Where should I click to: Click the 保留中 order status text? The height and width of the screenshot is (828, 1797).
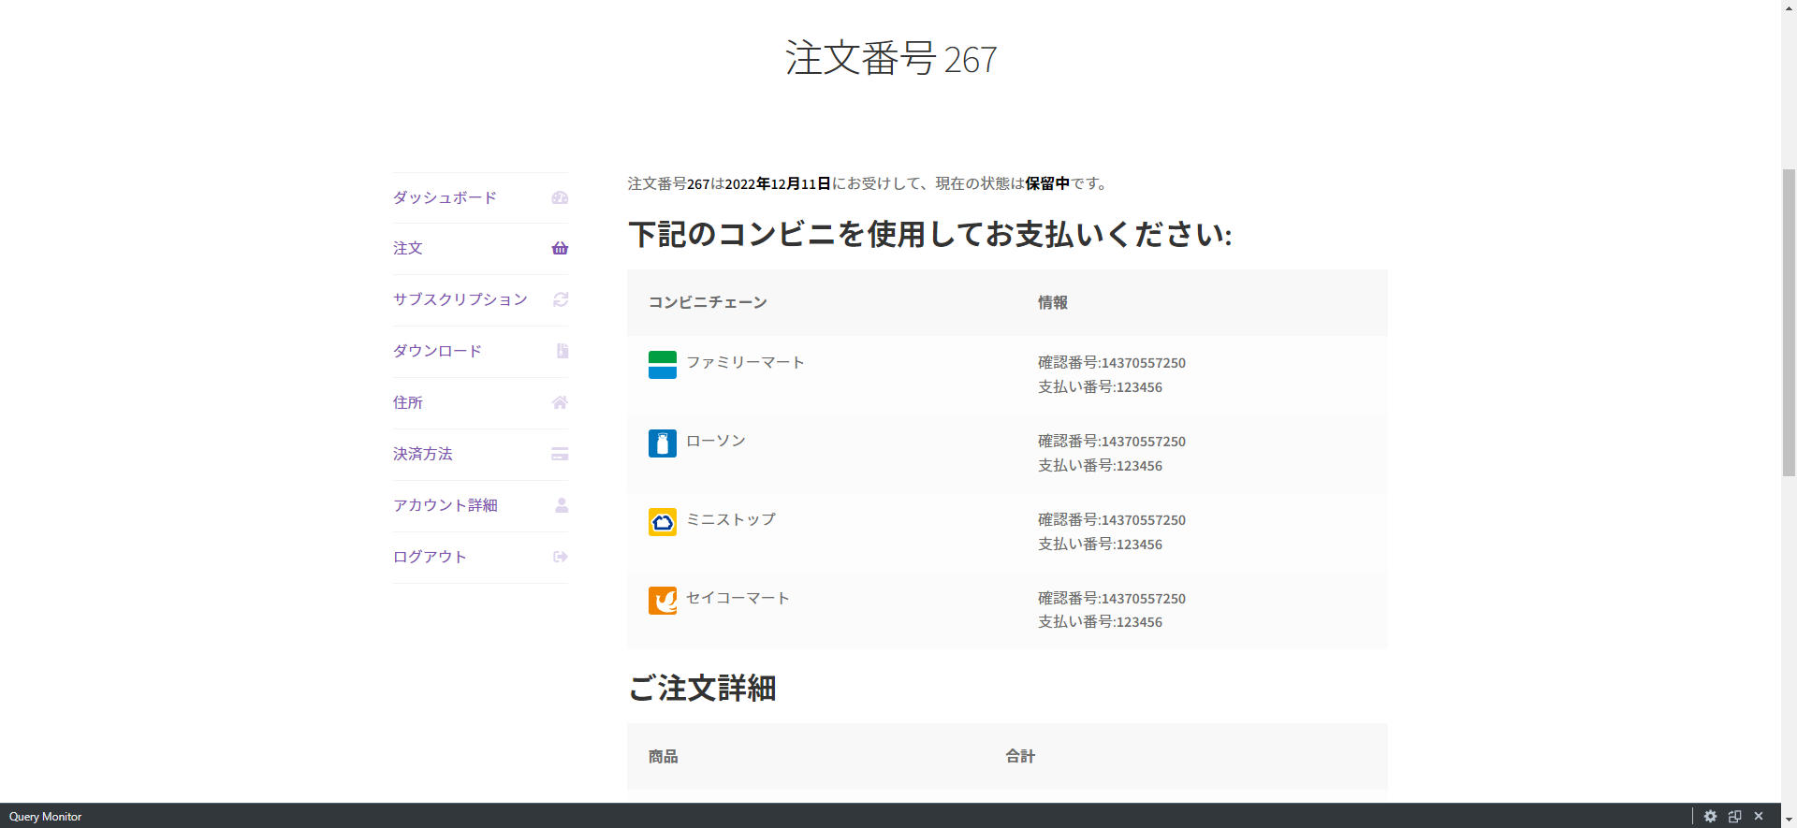click(x=1047, y=183)
